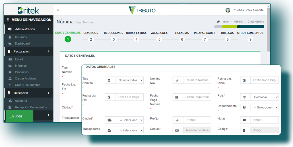Screen dimensions: 293x147
Task: Click the globe icon beside País
Action: [x=244, y=97]
